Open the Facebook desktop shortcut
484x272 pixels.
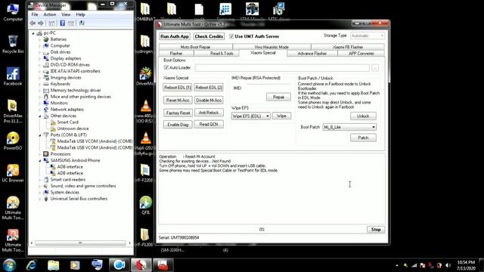pos(13,76)
